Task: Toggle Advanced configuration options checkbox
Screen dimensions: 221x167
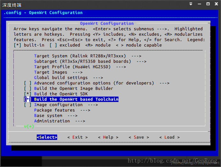Action: pos(27,83)
